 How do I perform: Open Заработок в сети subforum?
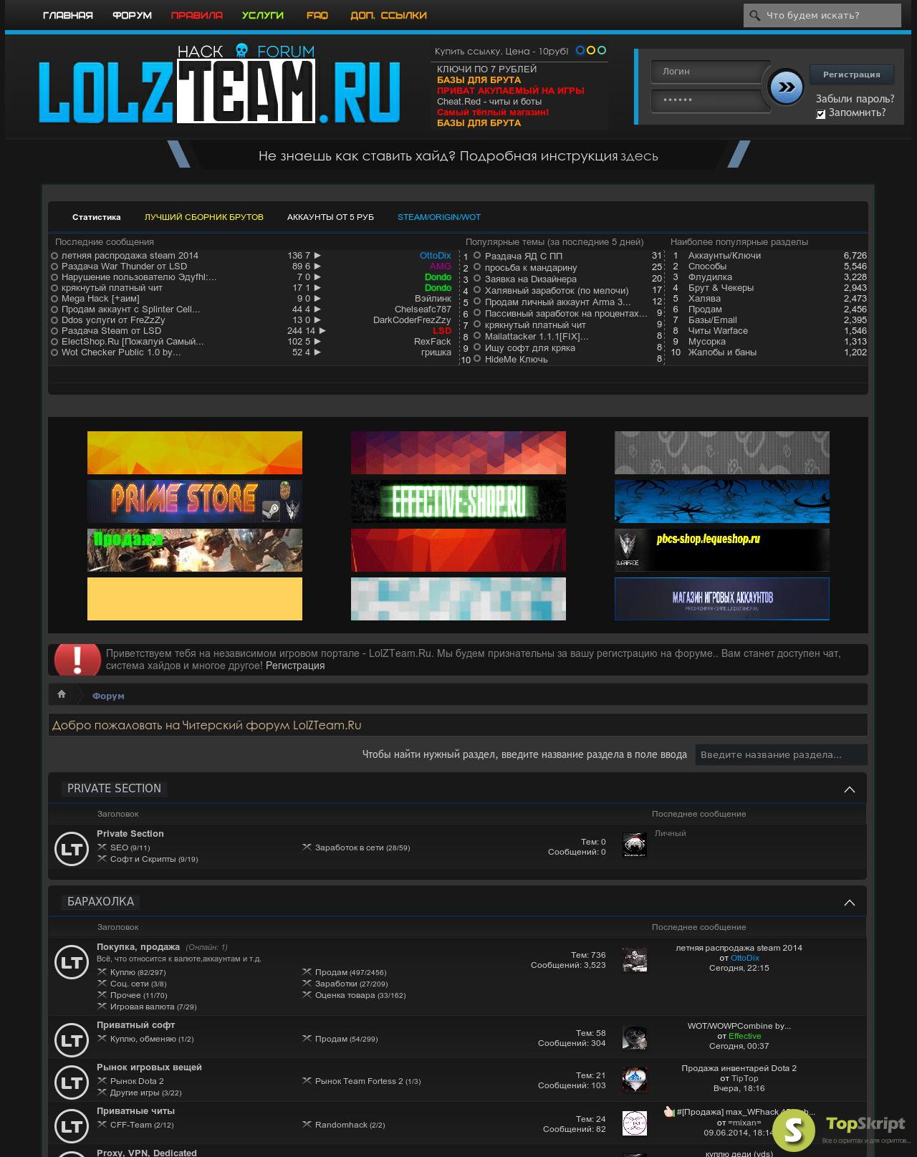click(x=349, y=848)
